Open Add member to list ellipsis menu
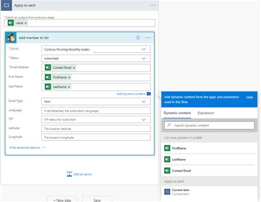The image size is (261, 202). click(148, 38)
